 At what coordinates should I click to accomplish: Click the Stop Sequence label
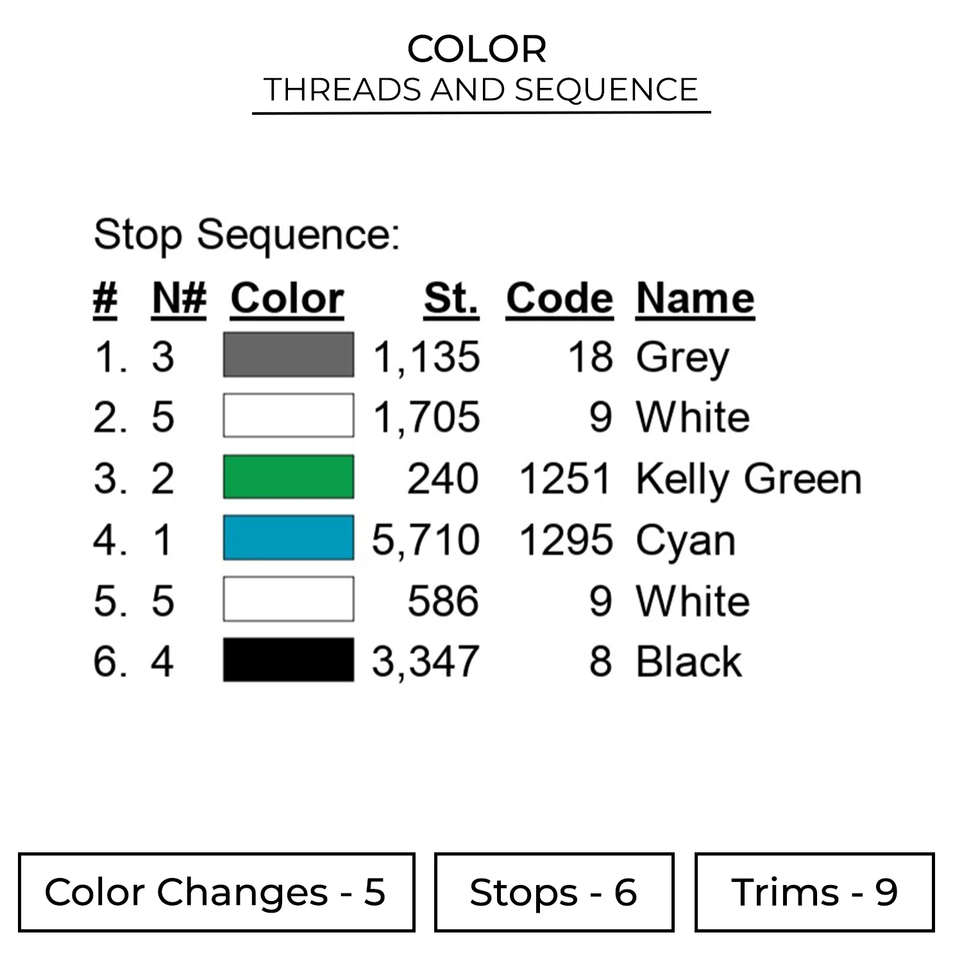click(x=247, y=235)
